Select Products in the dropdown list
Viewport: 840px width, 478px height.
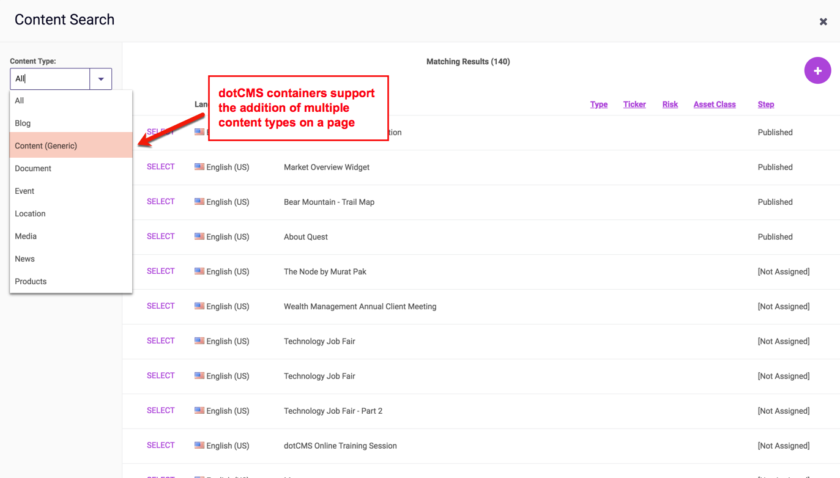pyautogui.click(x=31, y=281)
